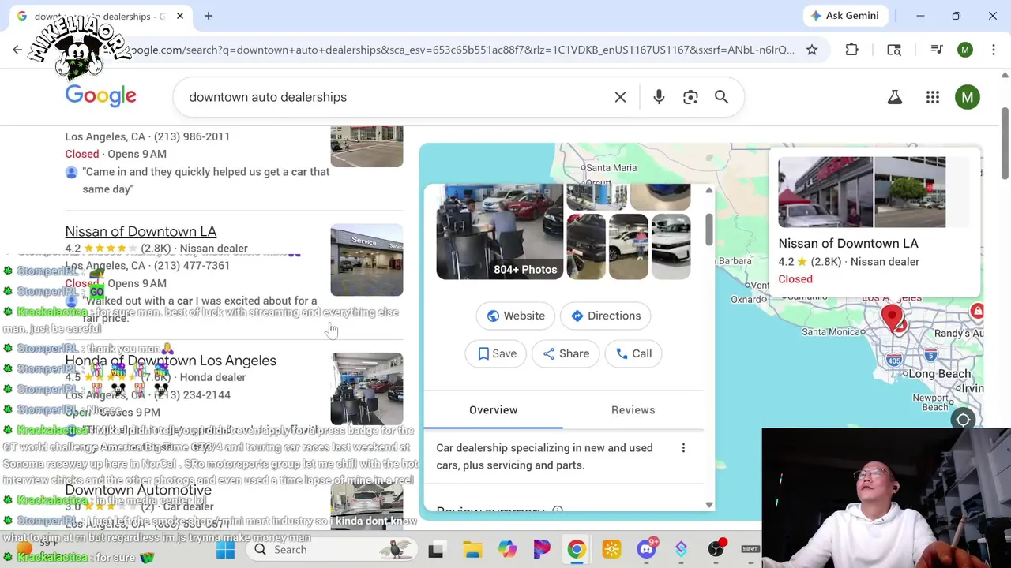Viewport: 1011px width, 568px height.
Task: Switch to the Reviews tab
Action: 633,410
